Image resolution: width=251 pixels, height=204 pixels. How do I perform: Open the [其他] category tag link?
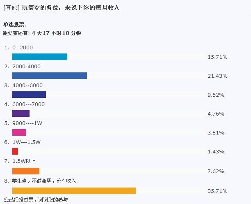11,8
